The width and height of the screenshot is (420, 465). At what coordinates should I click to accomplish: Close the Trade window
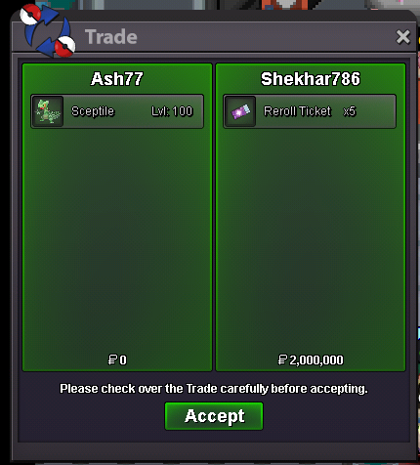click(403, 37)
